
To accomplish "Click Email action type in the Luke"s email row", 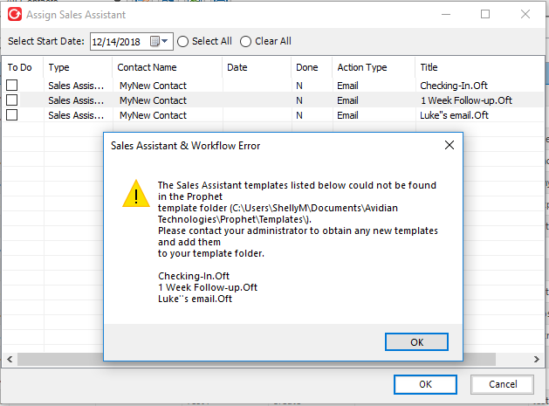I will (347, 115).
